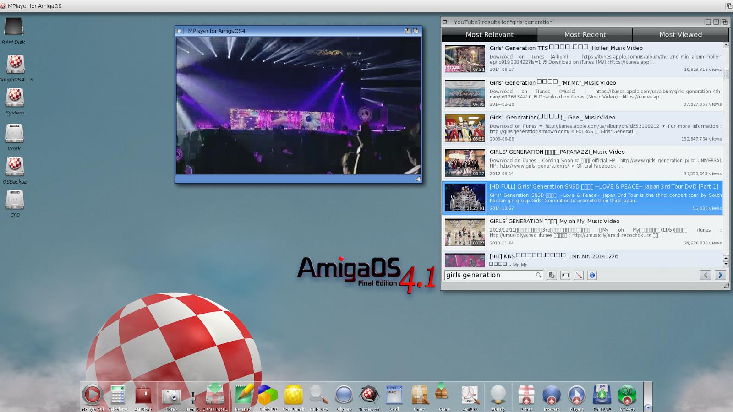Select the Holler Music Video result
This screenshot has height=412, width=733.
[582, 59]
